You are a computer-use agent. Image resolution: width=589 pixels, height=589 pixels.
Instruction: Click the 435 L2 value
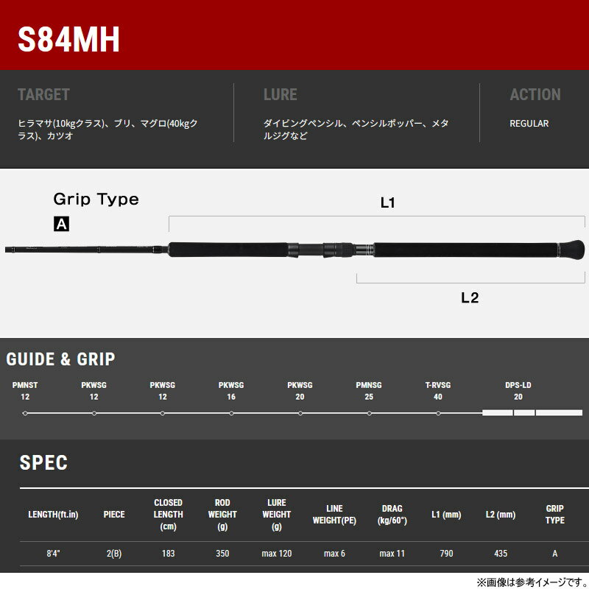(501, 554)
